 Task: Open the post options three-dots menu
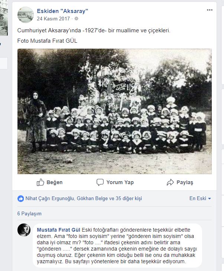(x=210, y=10)
